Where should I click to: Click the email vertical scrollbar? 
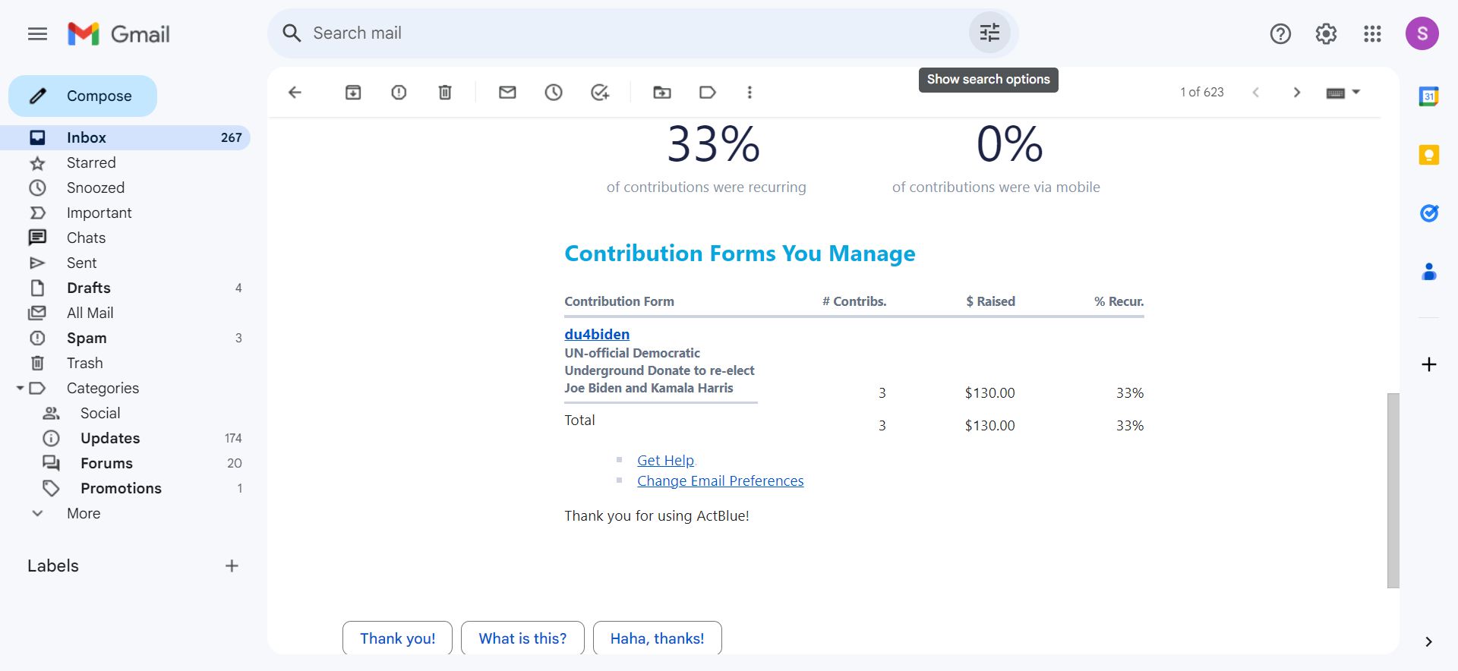(1393, 490)
